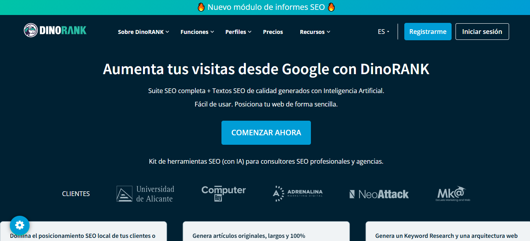The height and width of the screenshot is (241, 530).
Task: Click the Universidad de Alicante logo
Action: coord(145,194)
